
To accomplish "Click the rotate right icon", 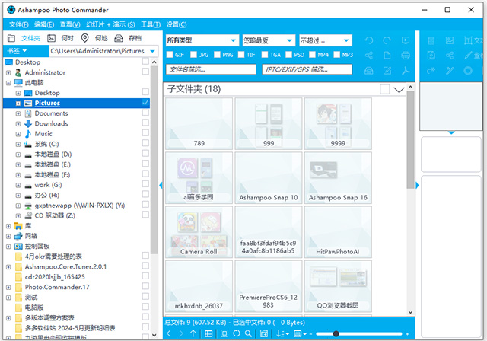I will [x=387, y=40].
